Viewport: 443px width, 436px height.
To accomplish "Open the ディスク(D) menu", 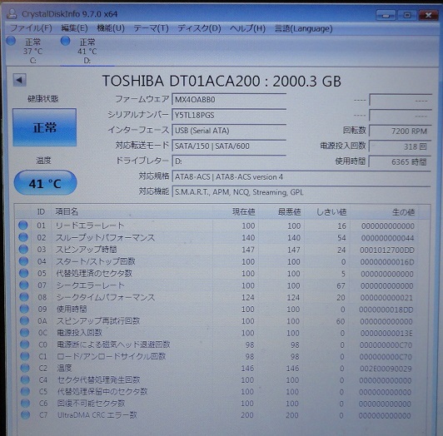I will [199, 28].
